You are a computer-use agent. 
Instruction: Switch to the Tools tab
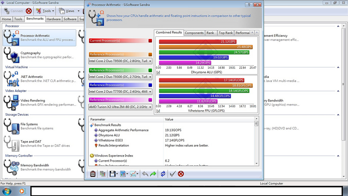pyautogui.click(x=18, y=19)
